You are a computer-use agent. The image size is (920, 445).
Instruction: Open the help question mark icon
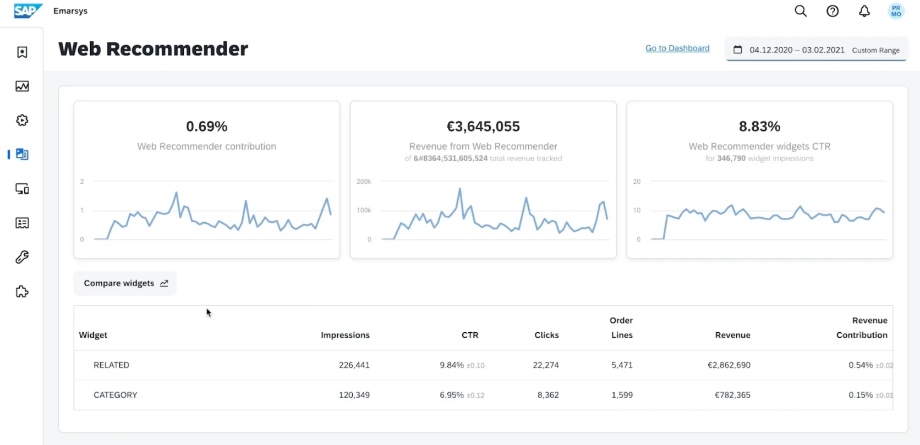point(833,11)
